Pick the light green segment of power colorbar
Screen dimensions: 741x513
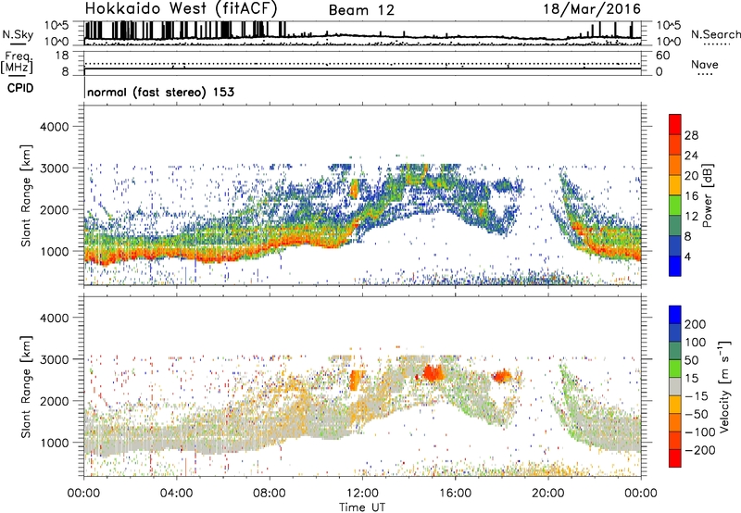[x=675, y=206]
